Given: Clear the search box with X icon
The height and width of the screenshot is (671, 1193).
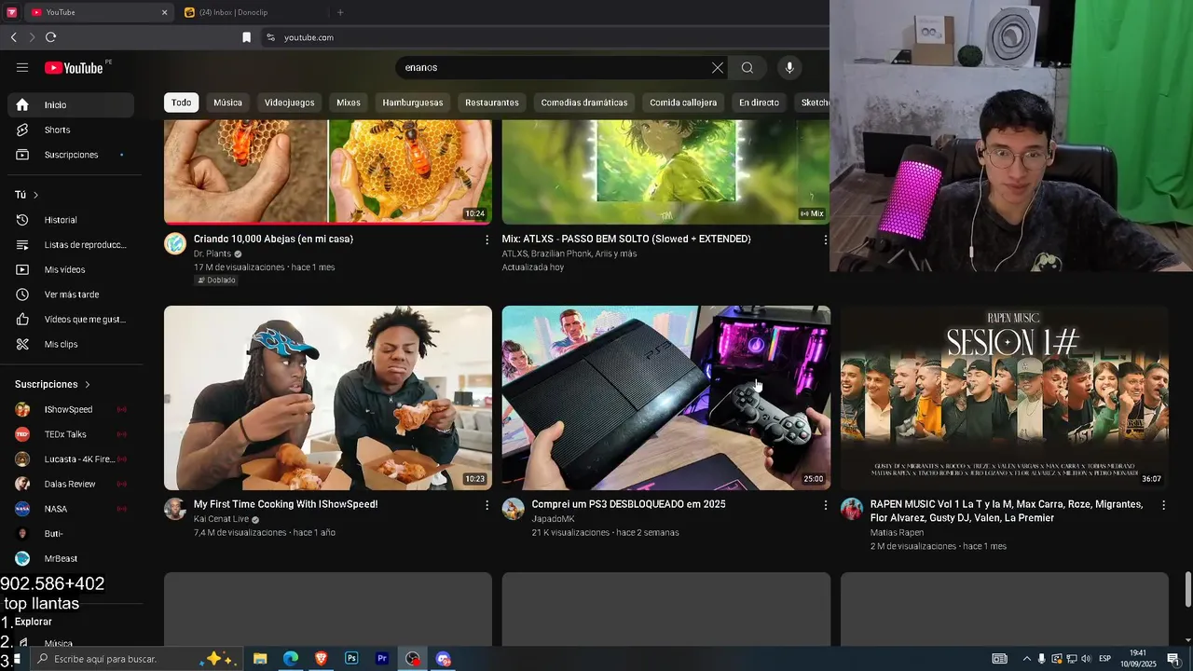Looking at the screenshot, I should (718, 67).
